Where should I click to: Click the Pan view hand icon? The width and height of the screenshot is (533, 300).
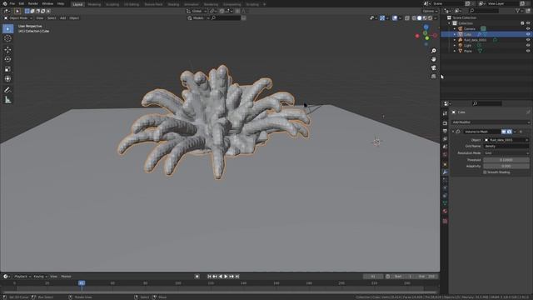click(434, 59)
